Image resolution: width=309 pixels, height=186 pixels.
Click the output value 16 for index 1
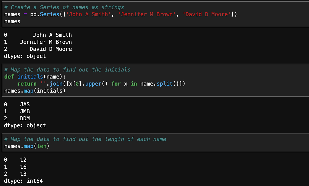[x=23, y=167]
